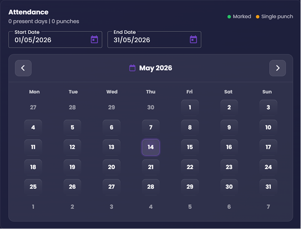Click greyed June 5 in last row
This screenshot has width=301, height=229.
pos(190,207)
